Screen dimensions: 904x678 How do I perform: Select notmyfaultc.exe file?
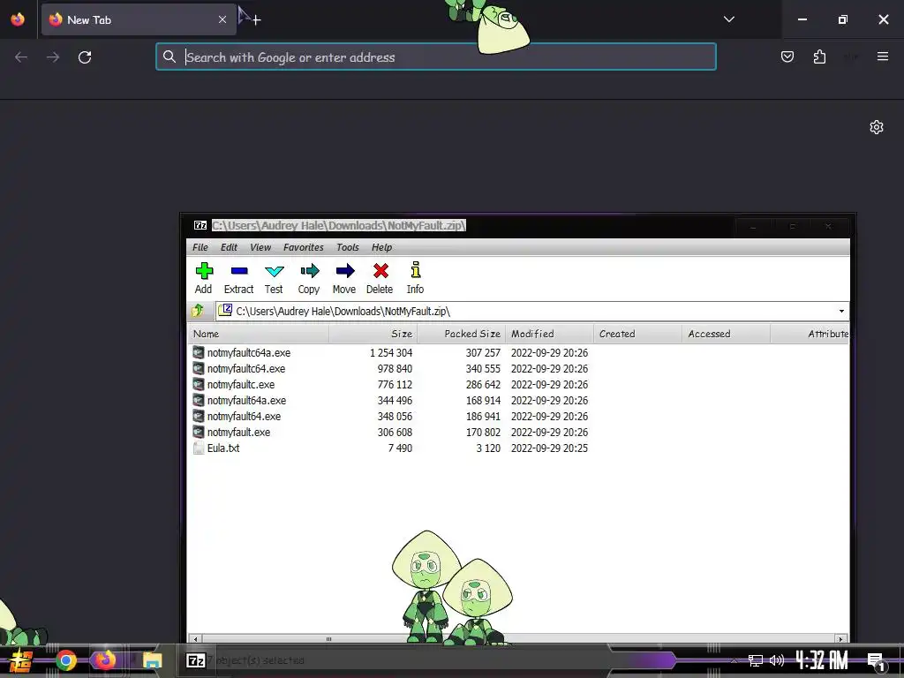point(241,385)
